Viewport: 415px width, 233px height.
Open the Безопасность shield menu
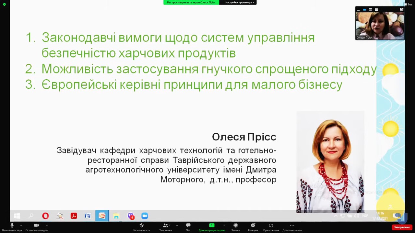[141, 227]
